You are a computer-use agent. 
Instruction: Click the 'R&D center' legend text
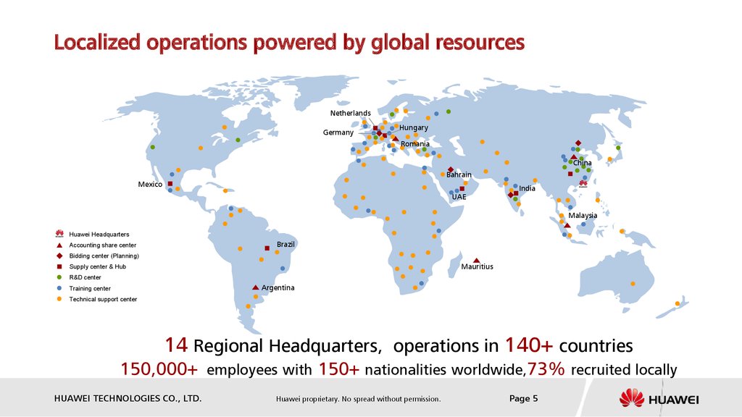(86, 277)
